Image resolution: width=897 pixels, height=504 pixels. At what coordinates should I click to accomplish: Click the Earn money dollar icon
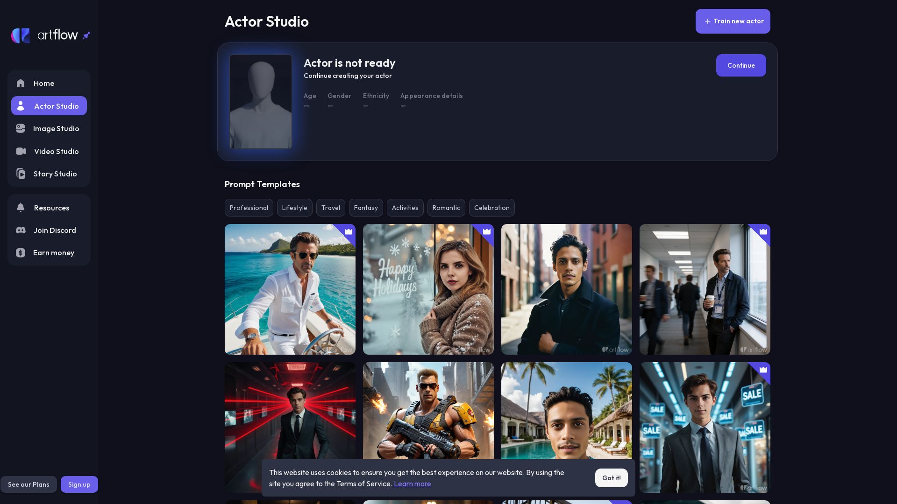tap(21, 252)
